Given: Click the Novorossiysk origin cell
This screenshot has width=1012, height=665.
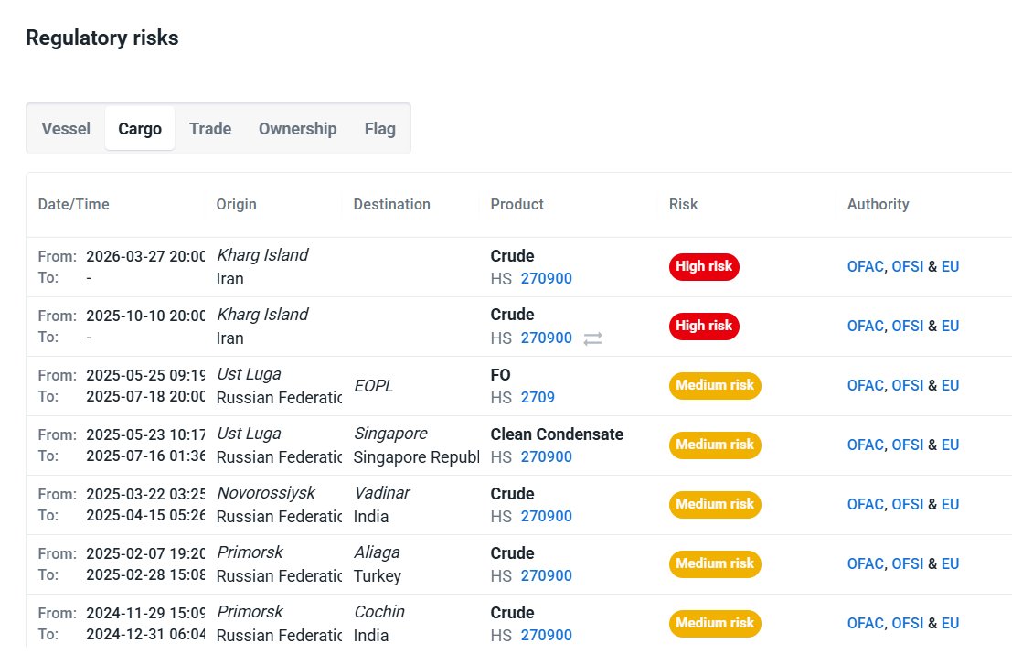Looking at the screenshot, I should (266, 493).
